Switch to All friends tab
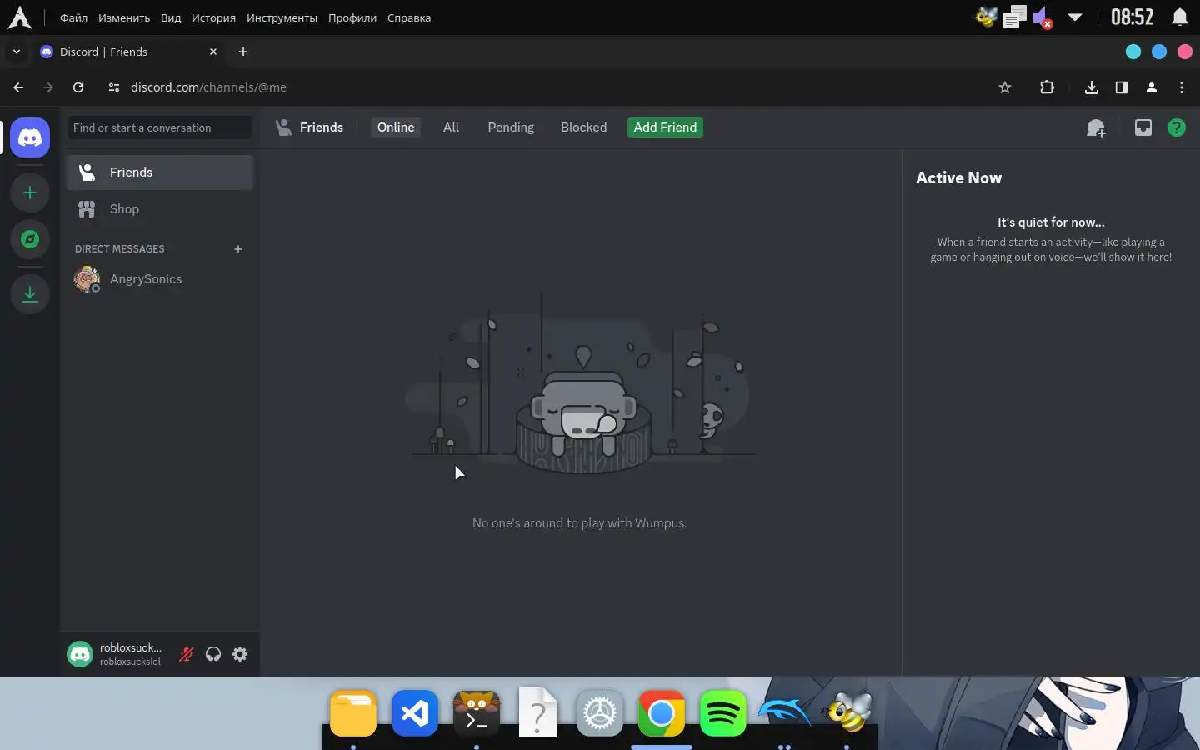Viewport: 1200px width, 750px height. coord(451,127)
